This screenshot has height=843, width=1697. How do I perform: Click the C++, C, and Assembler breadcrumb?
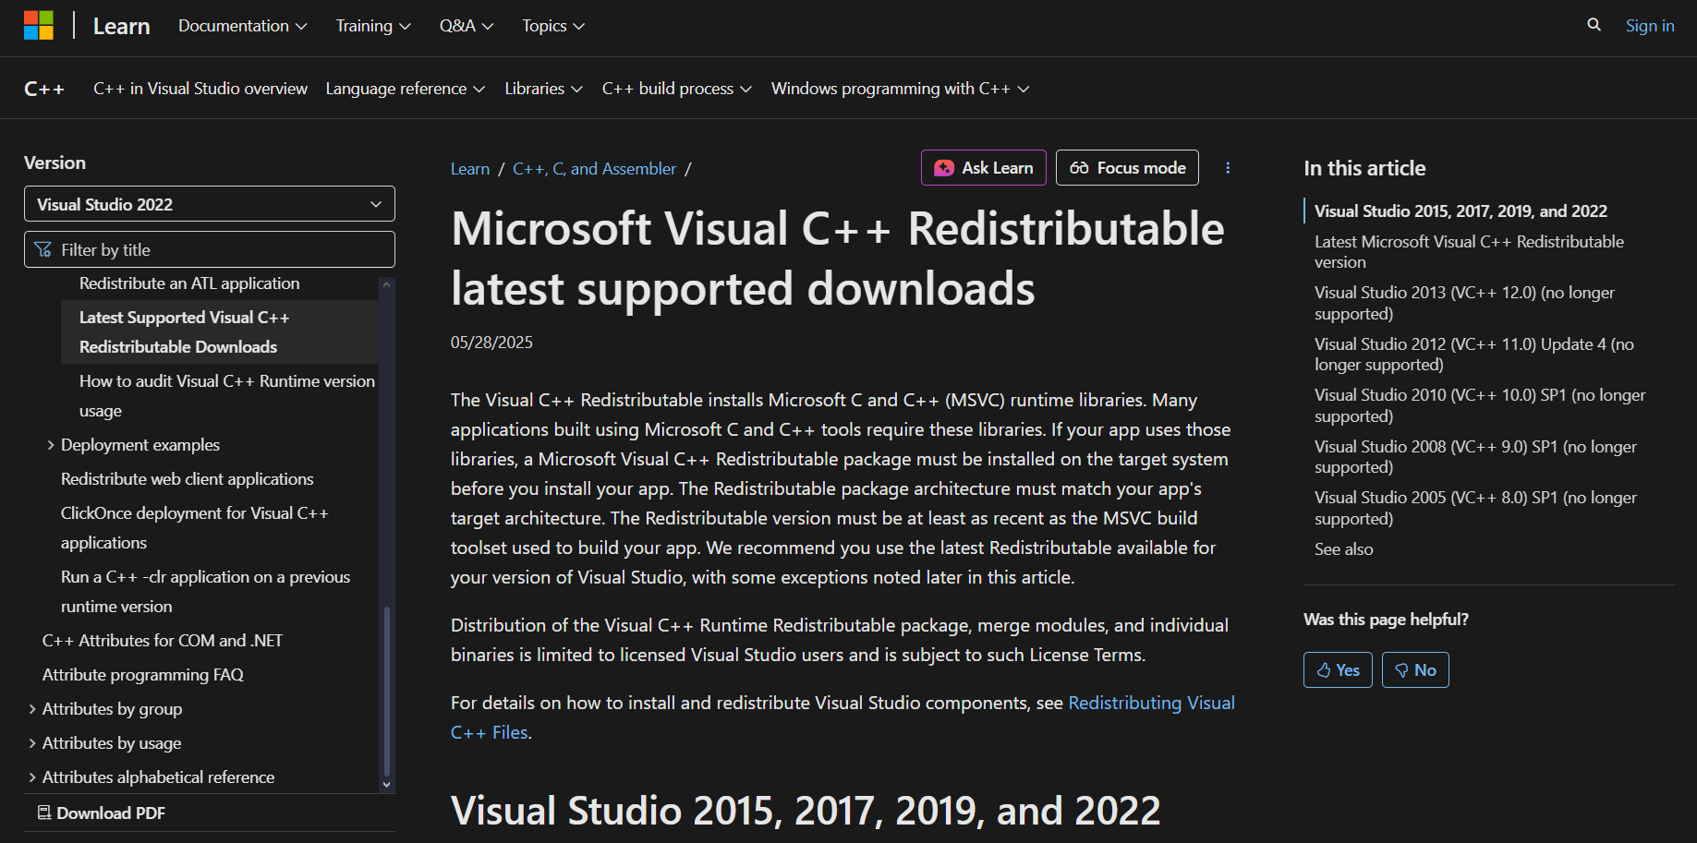tap(595, 169)
